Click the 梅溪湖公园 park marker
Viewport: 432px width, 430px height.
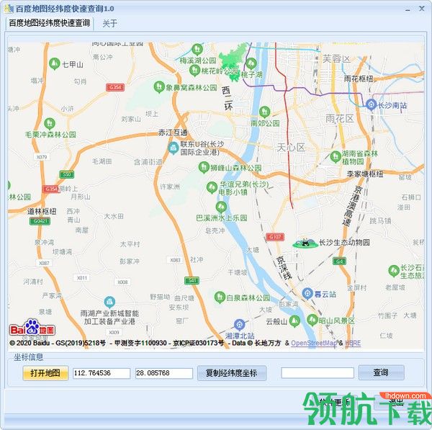197,50
